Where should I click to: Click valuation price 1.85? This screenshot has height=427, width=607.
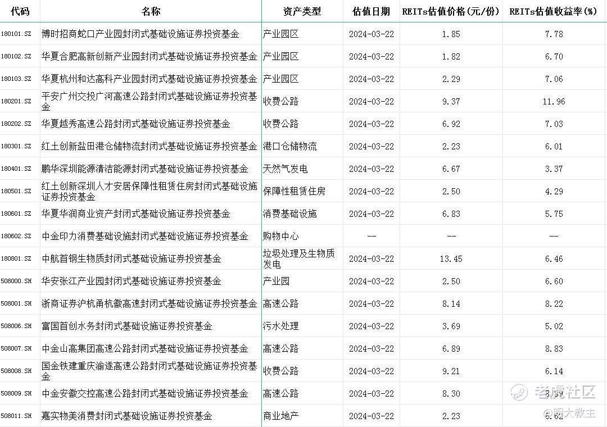[x=451, y=34]
